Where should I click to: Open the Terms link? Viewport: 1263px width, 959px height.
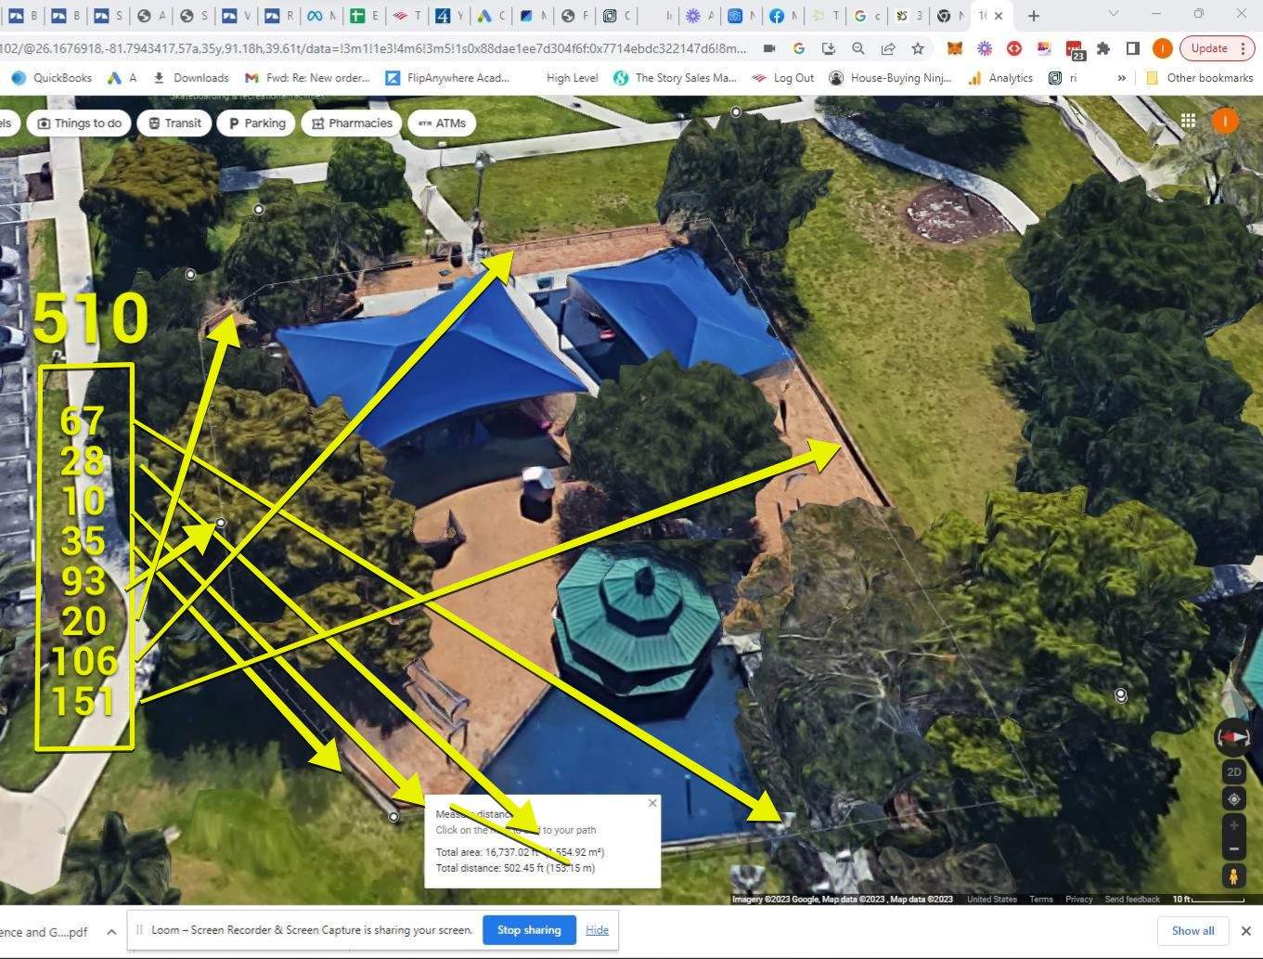1041,900
